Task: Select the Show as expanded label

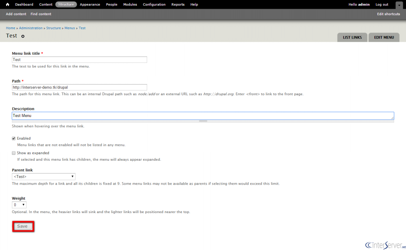Action: 33,153
